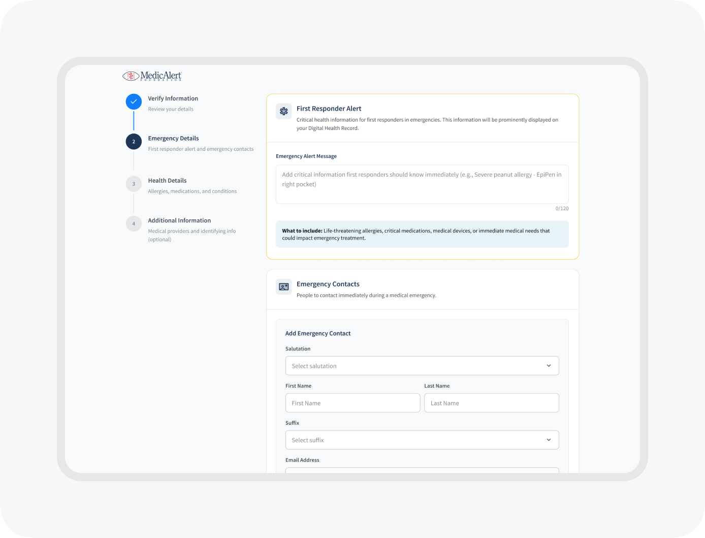Click the step 4 circle indicator

[134, 223]
